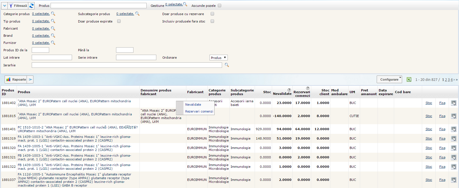Open the Subcategorie produs lookup magnifier
Image resolution: width=459 pixels, height=188 pixels.
click(x=137, y=14)
